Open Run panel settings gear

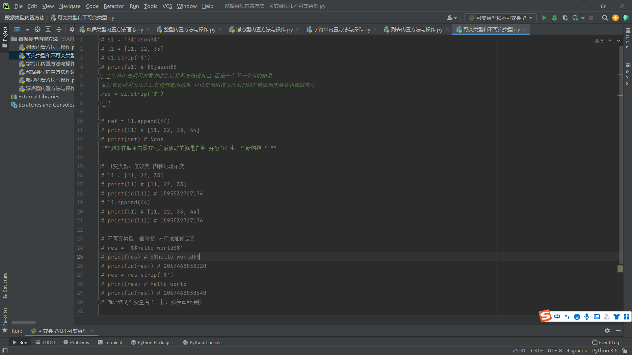(607, 331)
